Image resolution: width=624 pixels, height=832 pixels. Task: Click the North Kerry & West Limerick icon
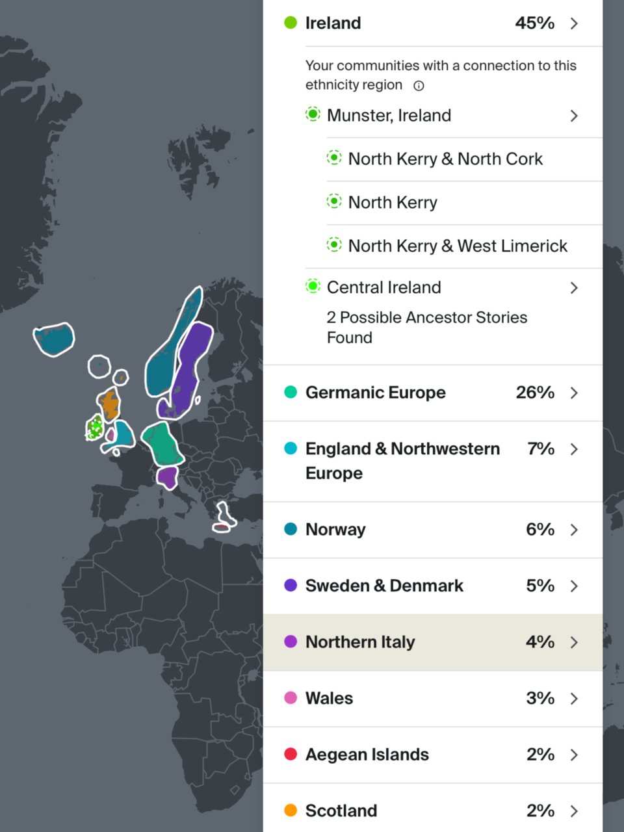334,245
